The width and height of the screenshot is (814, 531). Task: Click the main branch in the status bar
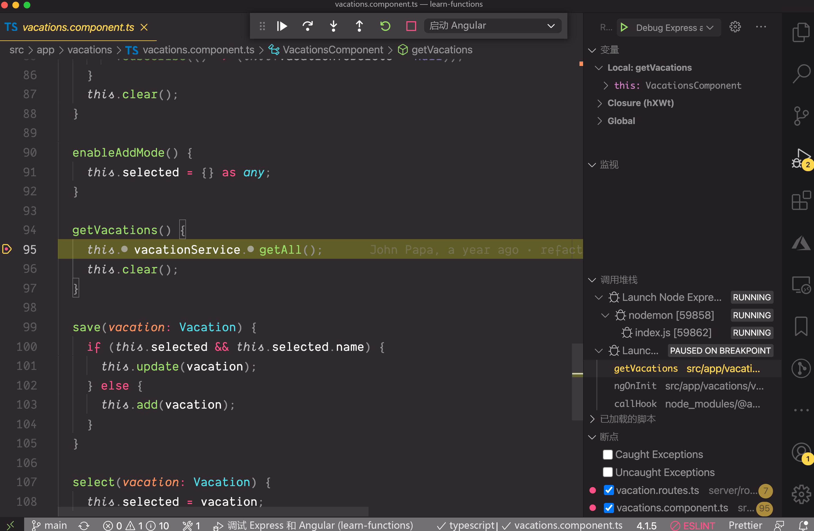[x=50, y=525]
